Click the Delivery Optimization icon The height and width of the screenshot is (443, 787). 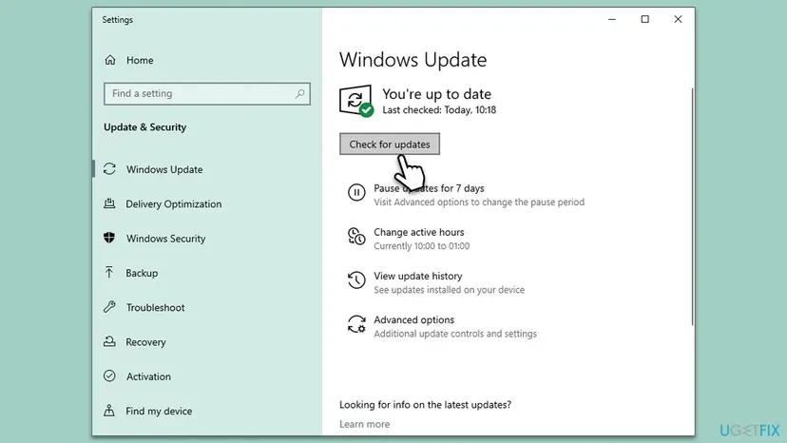(x=109, y=203)
